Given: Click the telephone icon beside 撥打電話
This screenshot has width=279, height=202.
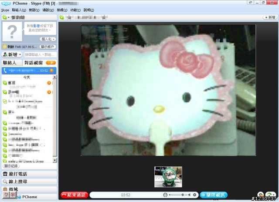Looking at the screenshot, I should (x=5, y=174).
